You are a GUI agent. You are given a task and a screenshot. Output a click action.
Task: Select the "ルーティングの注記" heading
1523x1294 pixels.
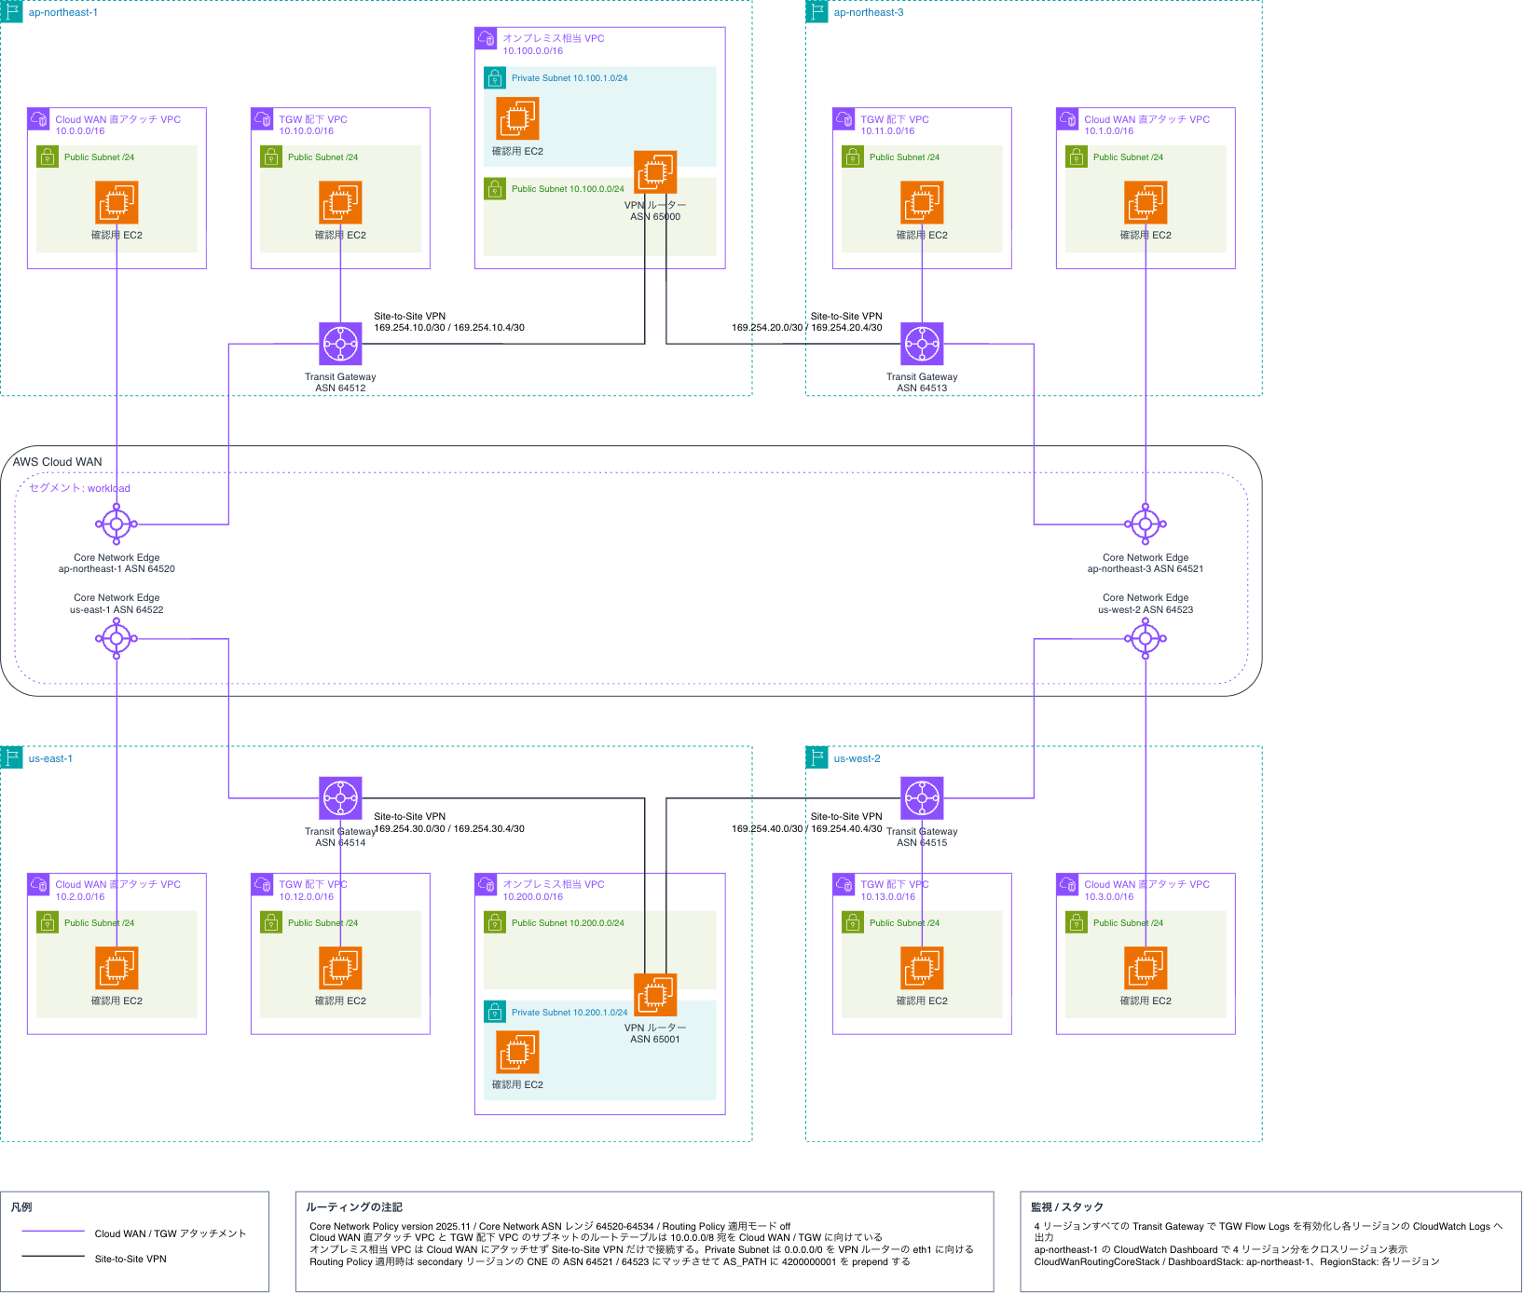click(x=354, y=1207)
